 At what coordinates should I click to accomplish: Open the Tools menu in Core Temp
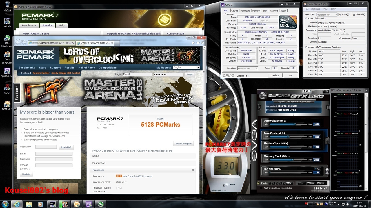(x=325, y=9)
